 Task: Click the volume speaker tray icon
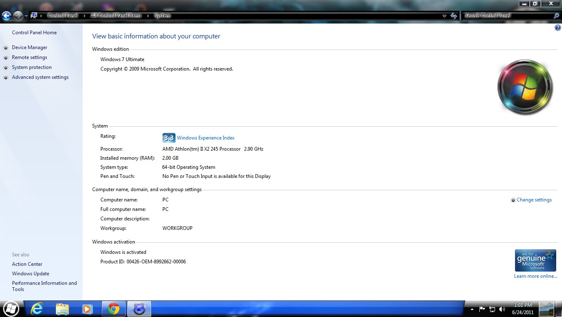(502, 309)
